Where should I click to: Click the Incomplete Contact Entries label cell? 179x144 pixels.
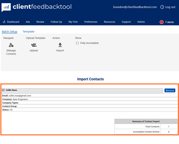coord(137,132)
